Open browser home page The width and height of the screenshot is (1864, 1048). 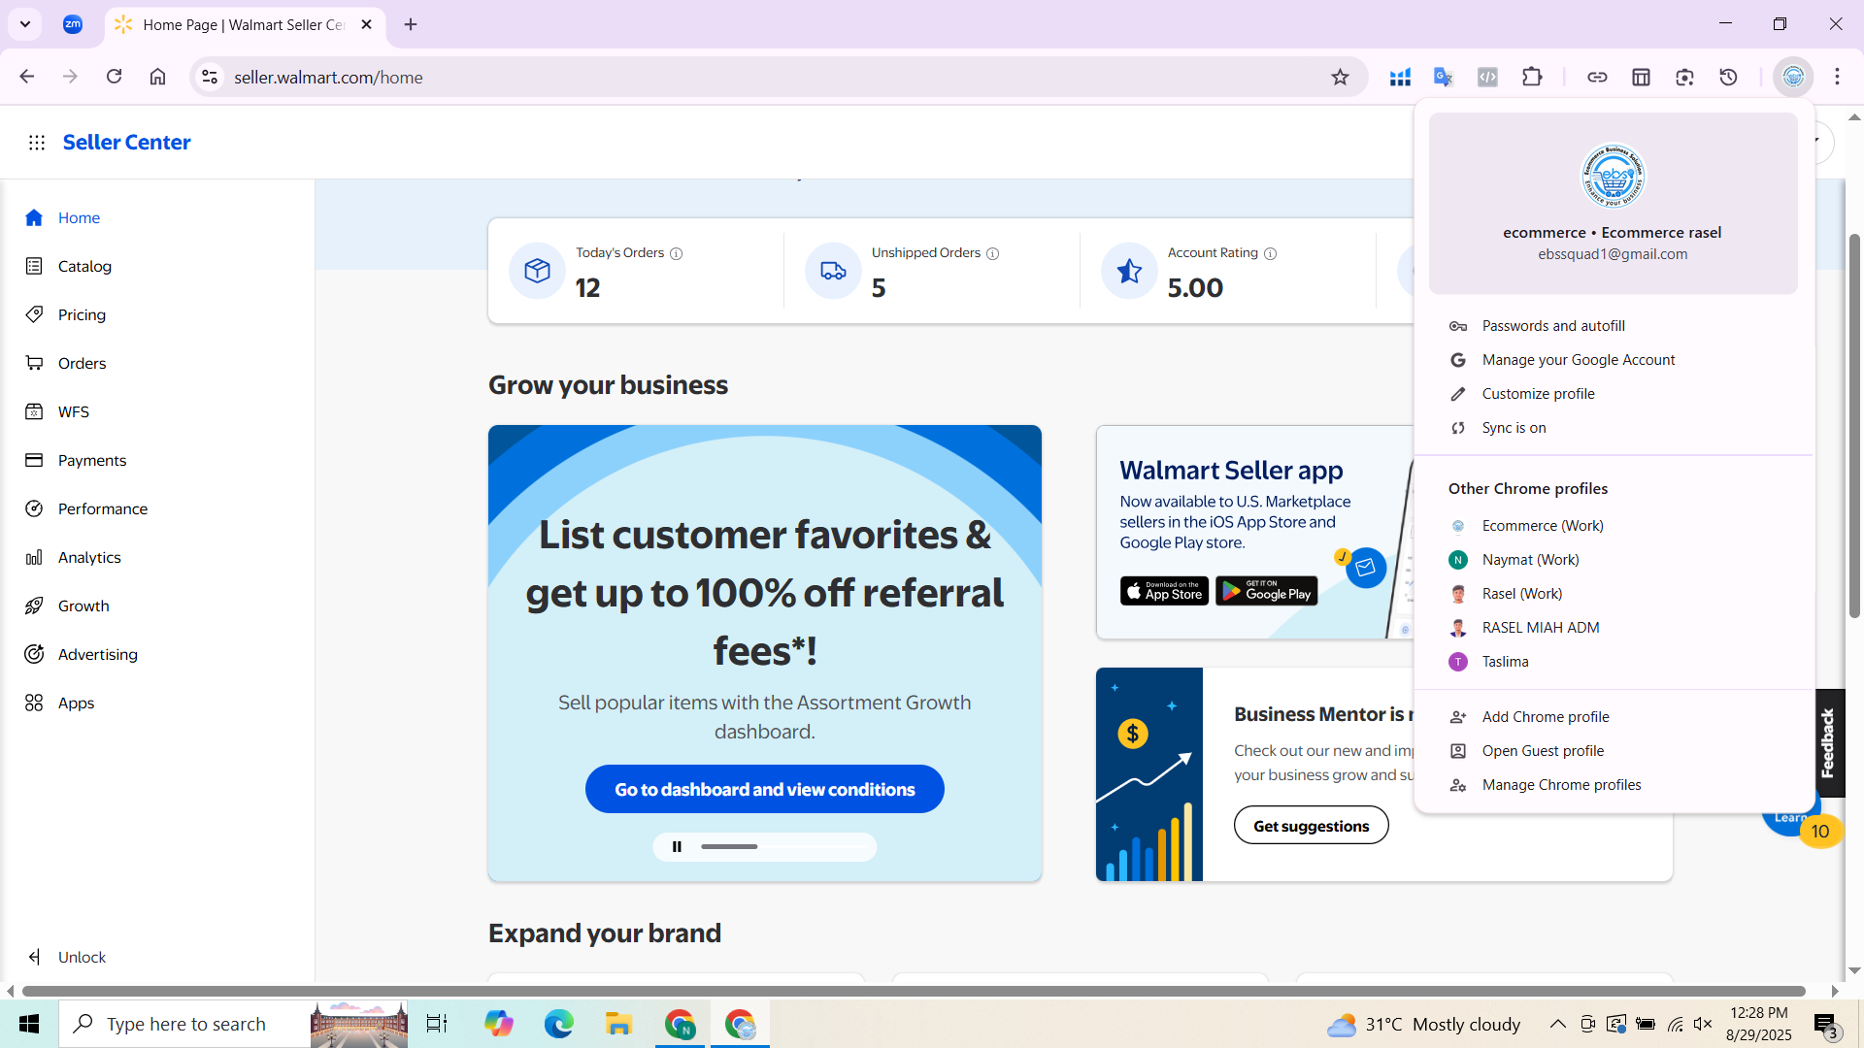point(157,77)
